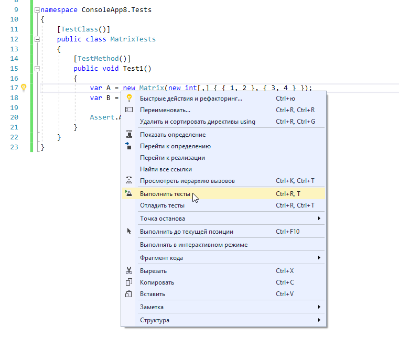The image size is (399, 338).
Task: Expand the Структура submenu arrow
Action: tap(319, 320)
